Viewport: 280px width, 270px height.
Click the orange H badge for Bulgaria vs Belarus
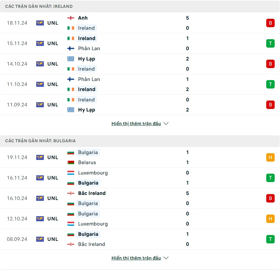coord(270,157)
